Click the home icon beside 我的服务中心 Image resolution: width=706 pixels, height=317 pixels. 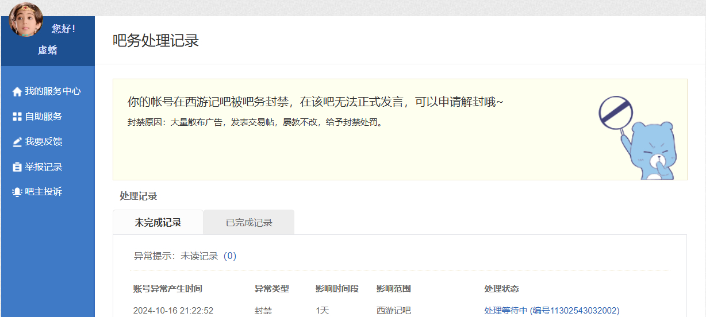(17, 91)
